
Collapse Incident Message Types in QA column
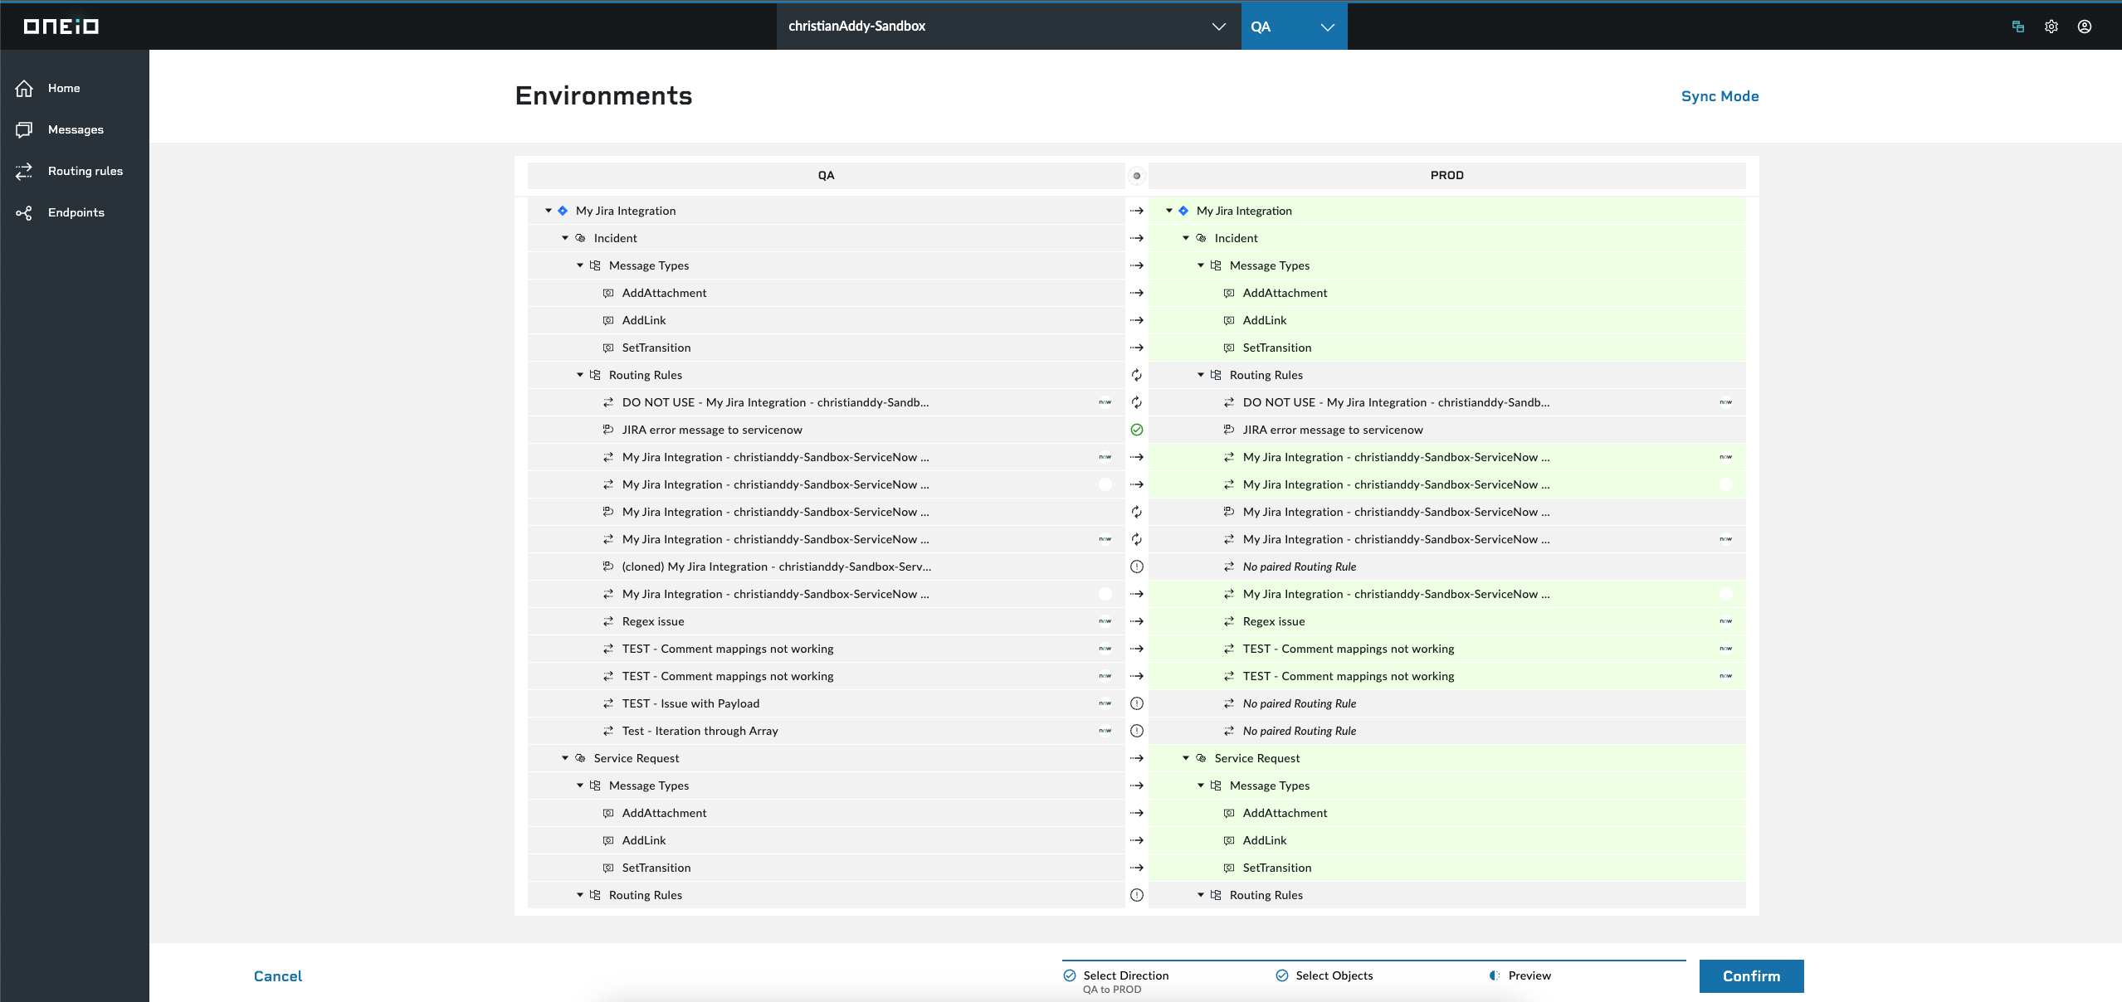[580, 265]
